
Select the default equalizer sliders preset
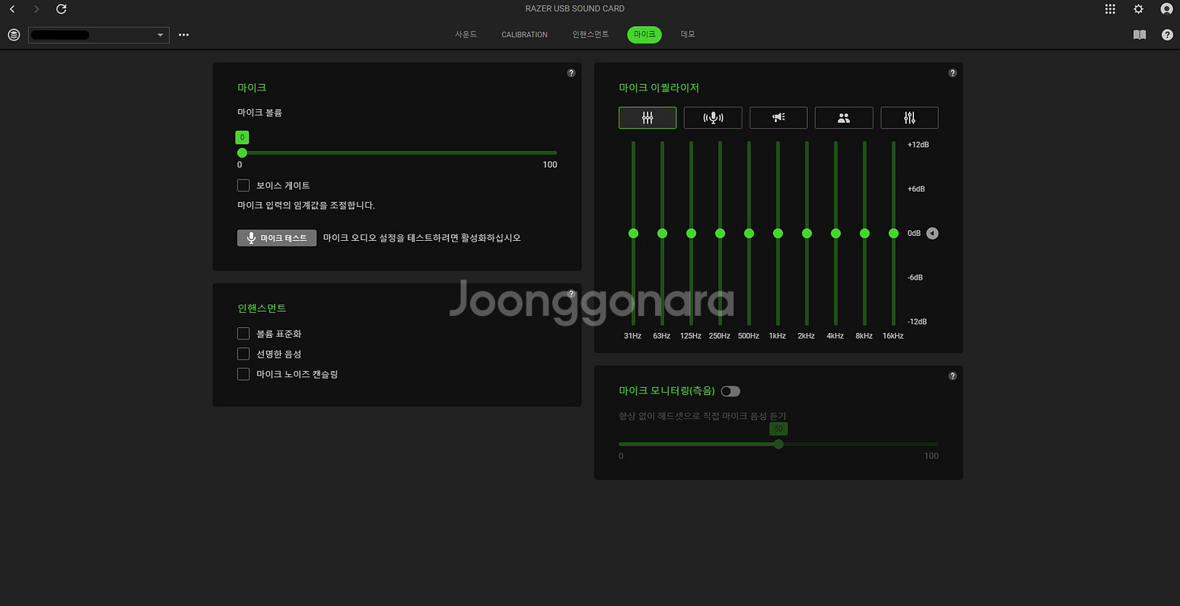(647, 118)
